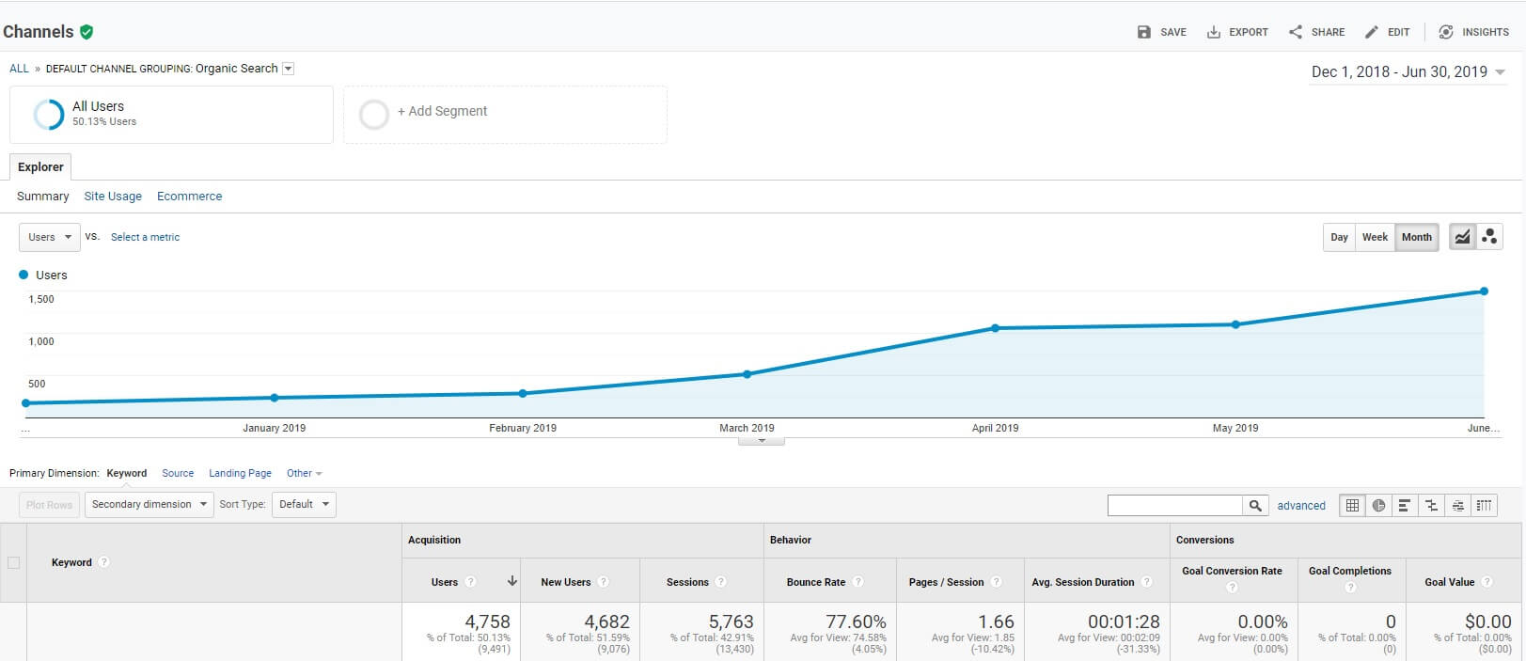1526x661 pixels.
Task: Click the Share icon in the top bar
Action: 1296,32
